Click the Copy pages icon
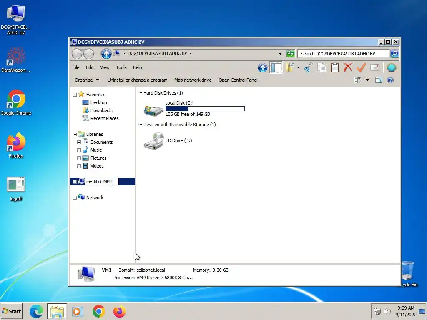Image resolution: width=427 pixels, height=320 pixels. click(x=322, y=68)
